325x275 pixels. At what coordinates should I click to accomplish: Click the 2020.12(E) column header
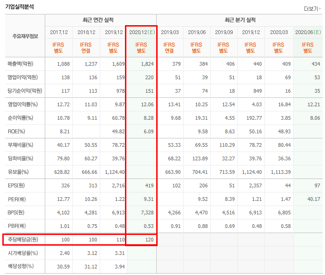click(142, 32)
